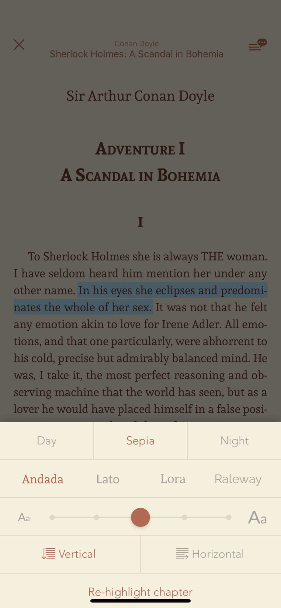The height and width of the screenshot is (608, 281).
Task: Set font size to smallest slider stop
Action: [52, 517]
